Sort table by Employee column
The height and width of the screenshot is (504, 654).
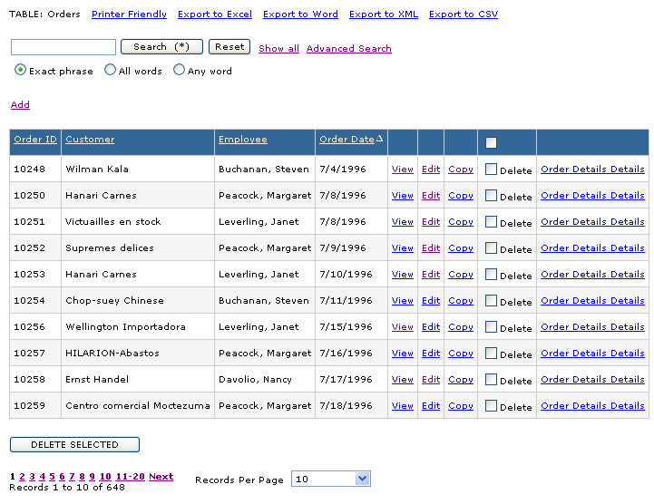click(x=243, y=140)
